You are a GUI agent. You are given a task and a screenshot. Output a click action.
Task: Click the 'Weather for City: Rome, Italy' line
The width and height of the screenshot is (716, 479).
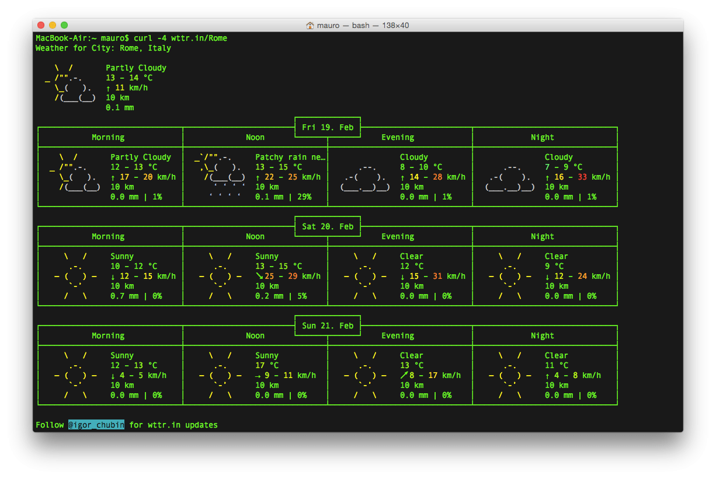coord(103,48)
